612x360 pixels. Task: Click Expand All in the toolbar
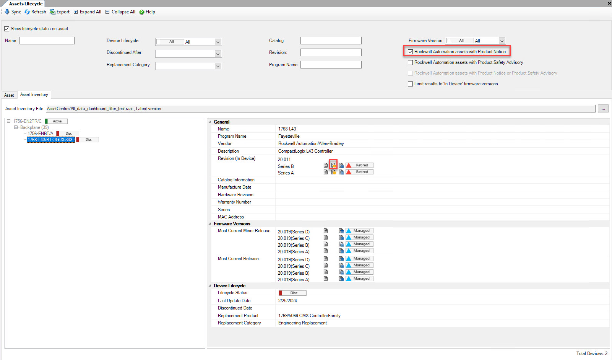[x=88, y=12]
